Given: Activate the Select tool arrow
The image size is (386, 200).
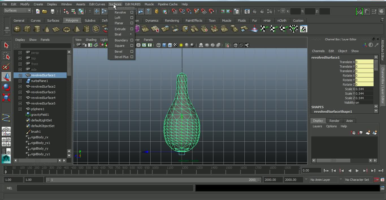Looking at the screenshot, I should tap(6, 45).
